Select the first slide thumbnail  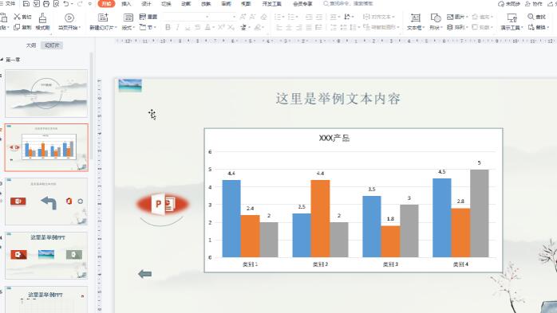point(46,93)
